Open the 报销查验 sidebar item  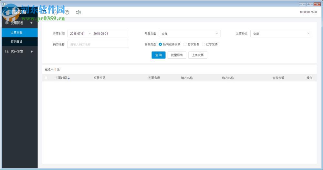point(20,42)
